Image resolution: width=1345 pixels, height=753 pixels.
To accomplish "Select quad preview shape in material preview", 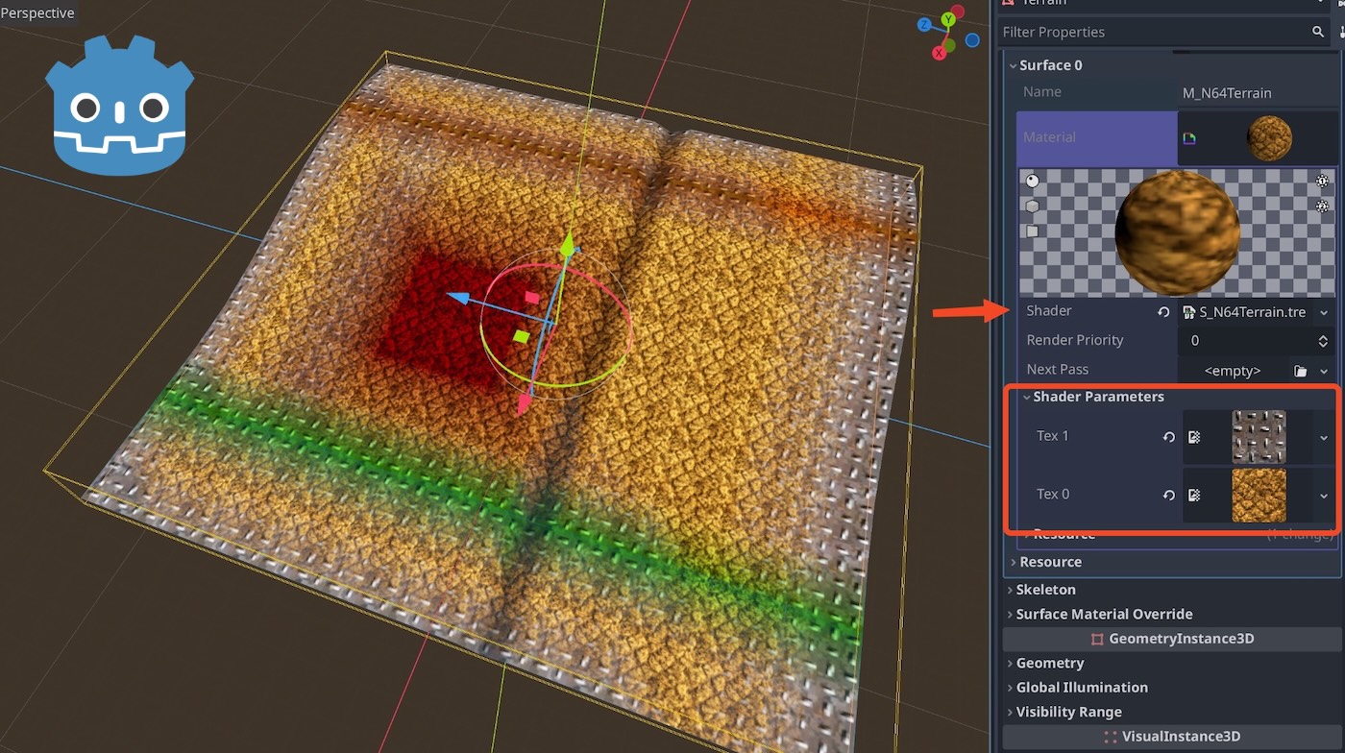I will pyautogui.click(x=1032, y=231).
